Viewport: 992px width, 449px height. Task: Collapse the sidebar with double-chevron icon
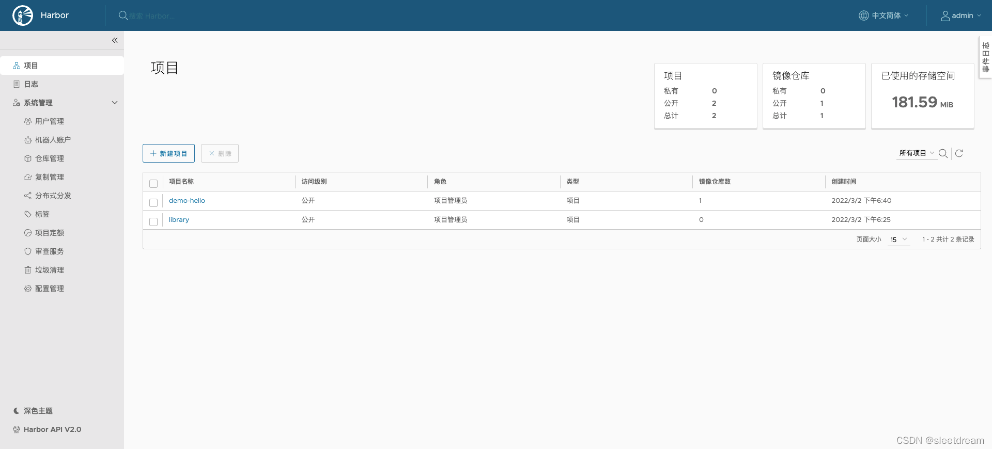click(115, 40)
